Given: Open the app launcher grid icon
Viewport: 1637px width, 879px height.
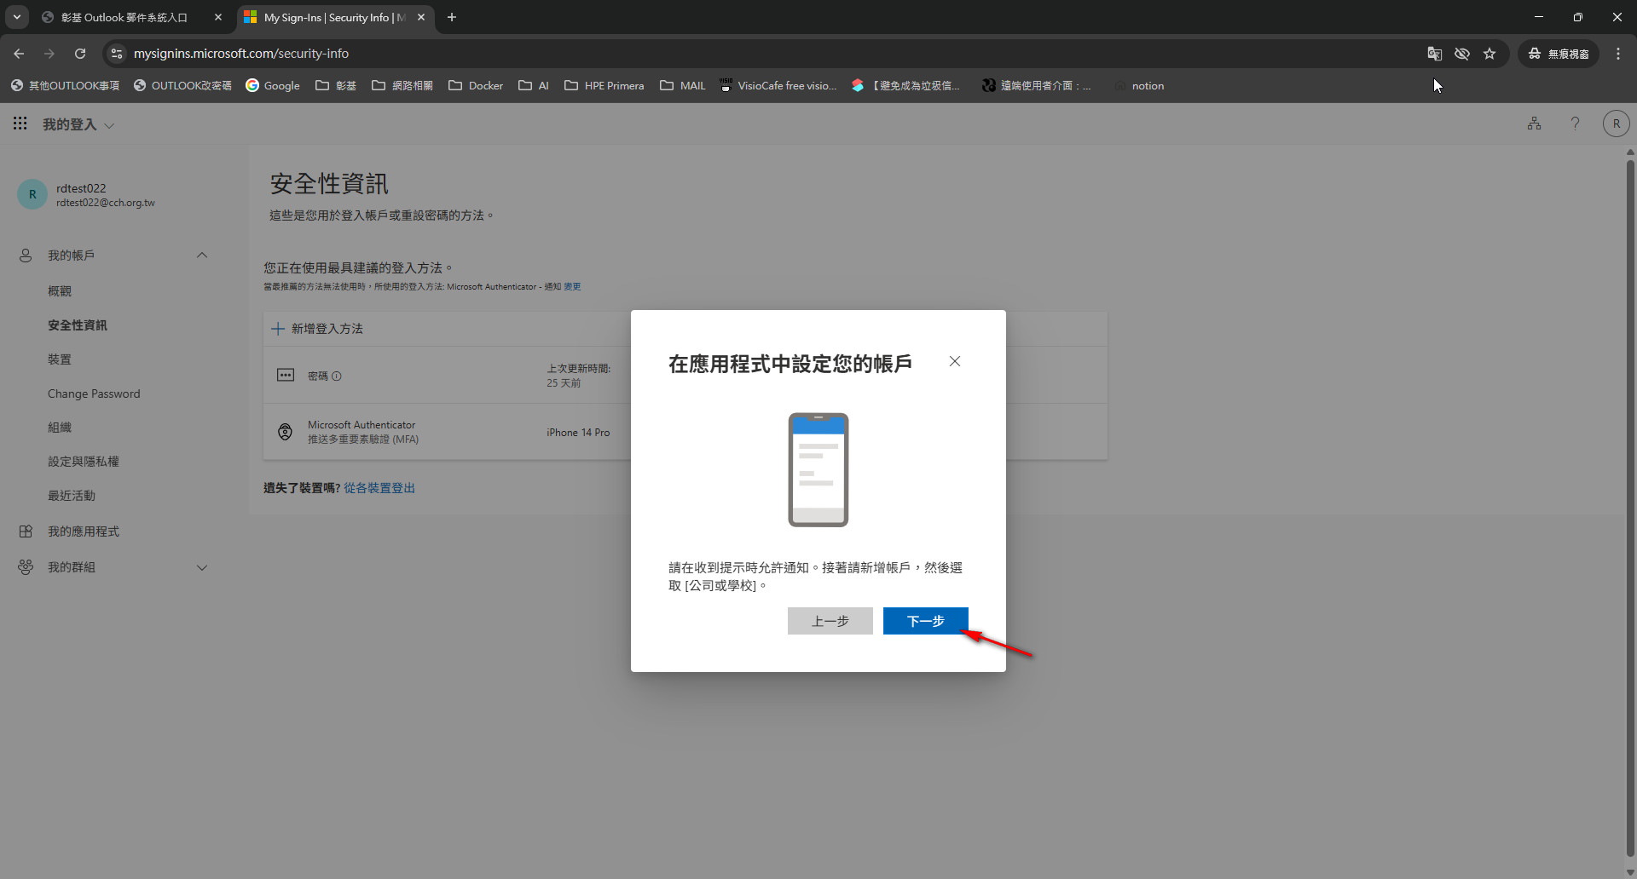Looking at the screenshot, I should [20, 124].
